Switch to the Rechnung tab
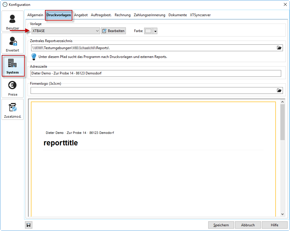This screenshot has width=290, height=231. click(122, 15)
